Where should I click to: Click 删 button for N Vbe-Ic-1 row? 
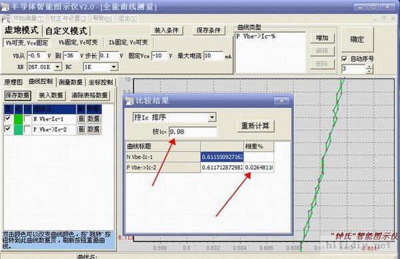(x=81, y=119)
